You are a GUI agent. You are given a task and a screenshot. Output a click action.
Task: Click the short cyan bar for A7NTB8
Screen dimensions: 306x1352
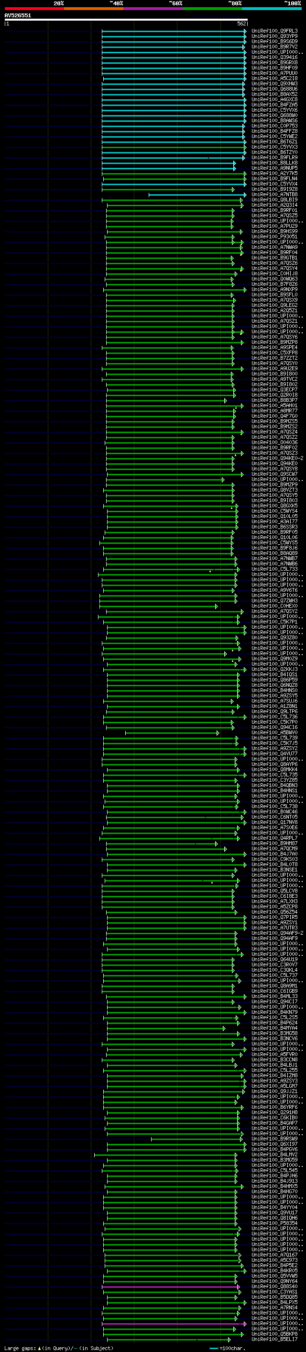click(197, 195)
